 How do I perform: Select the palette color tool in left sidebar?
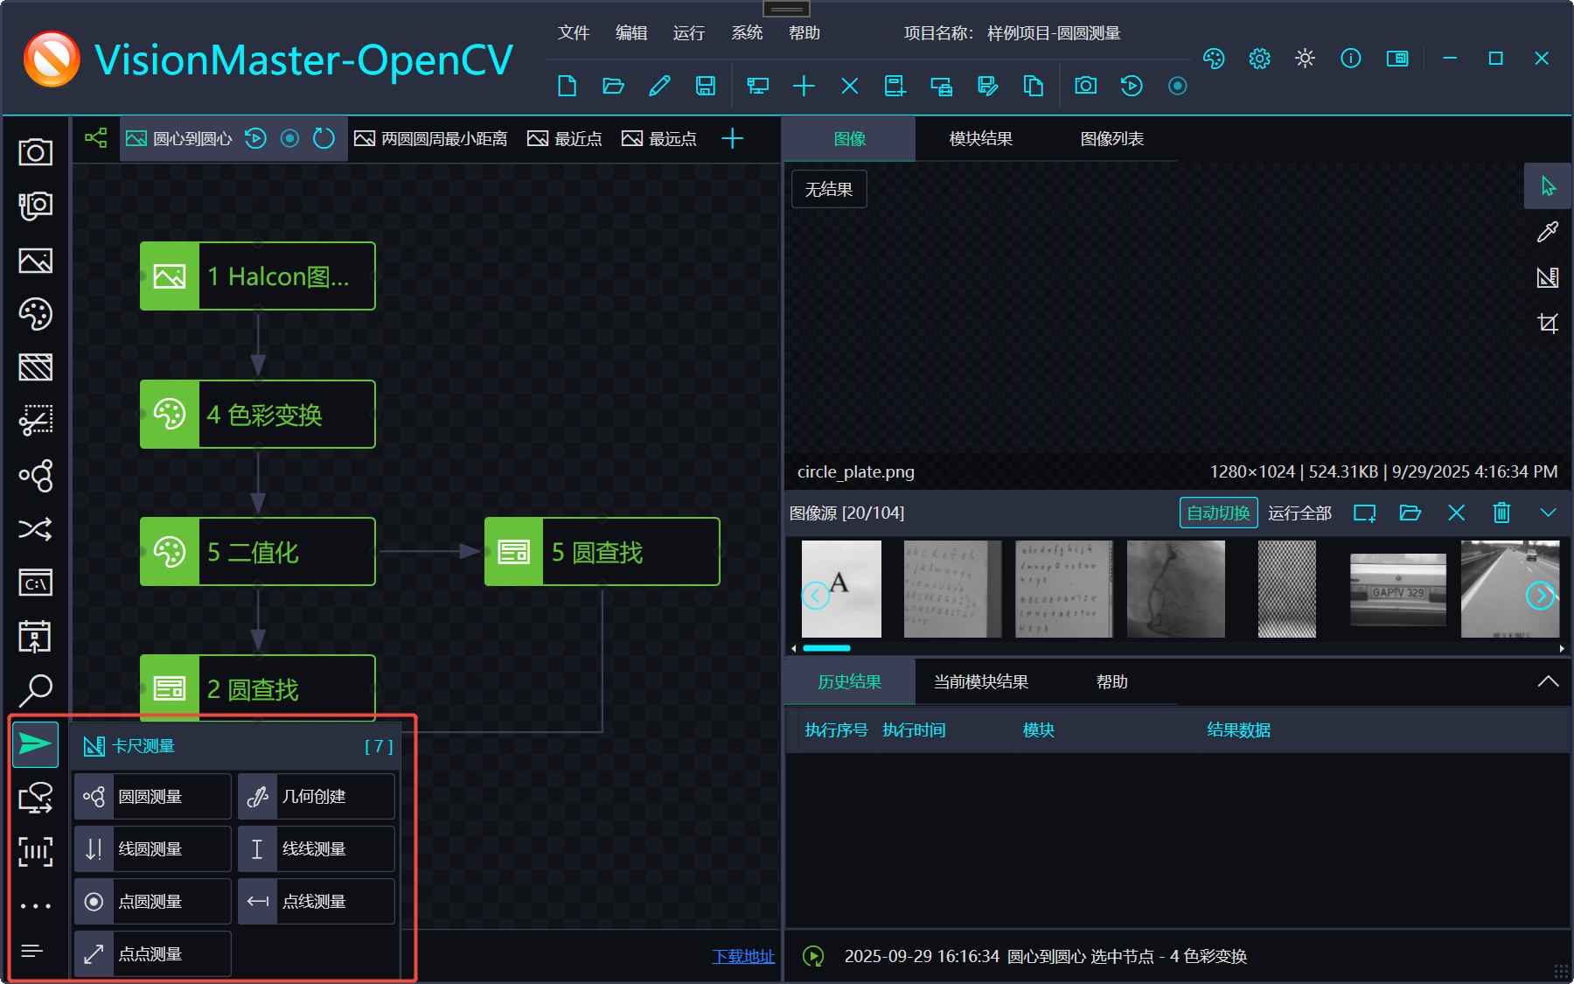tap(35, 314)
